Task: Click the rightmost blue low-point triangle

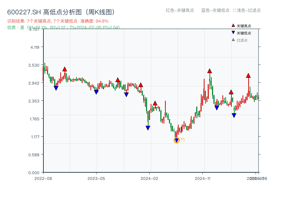Action: pyautogui.click(x=234, y=115)
